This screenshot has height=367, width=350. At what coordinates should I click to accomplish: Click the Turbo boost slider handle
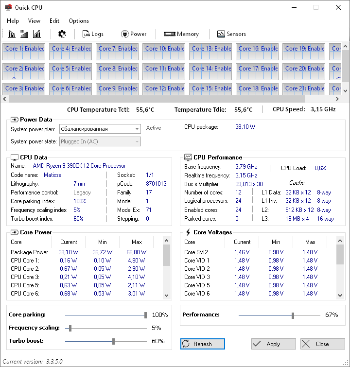pos(113,341)
